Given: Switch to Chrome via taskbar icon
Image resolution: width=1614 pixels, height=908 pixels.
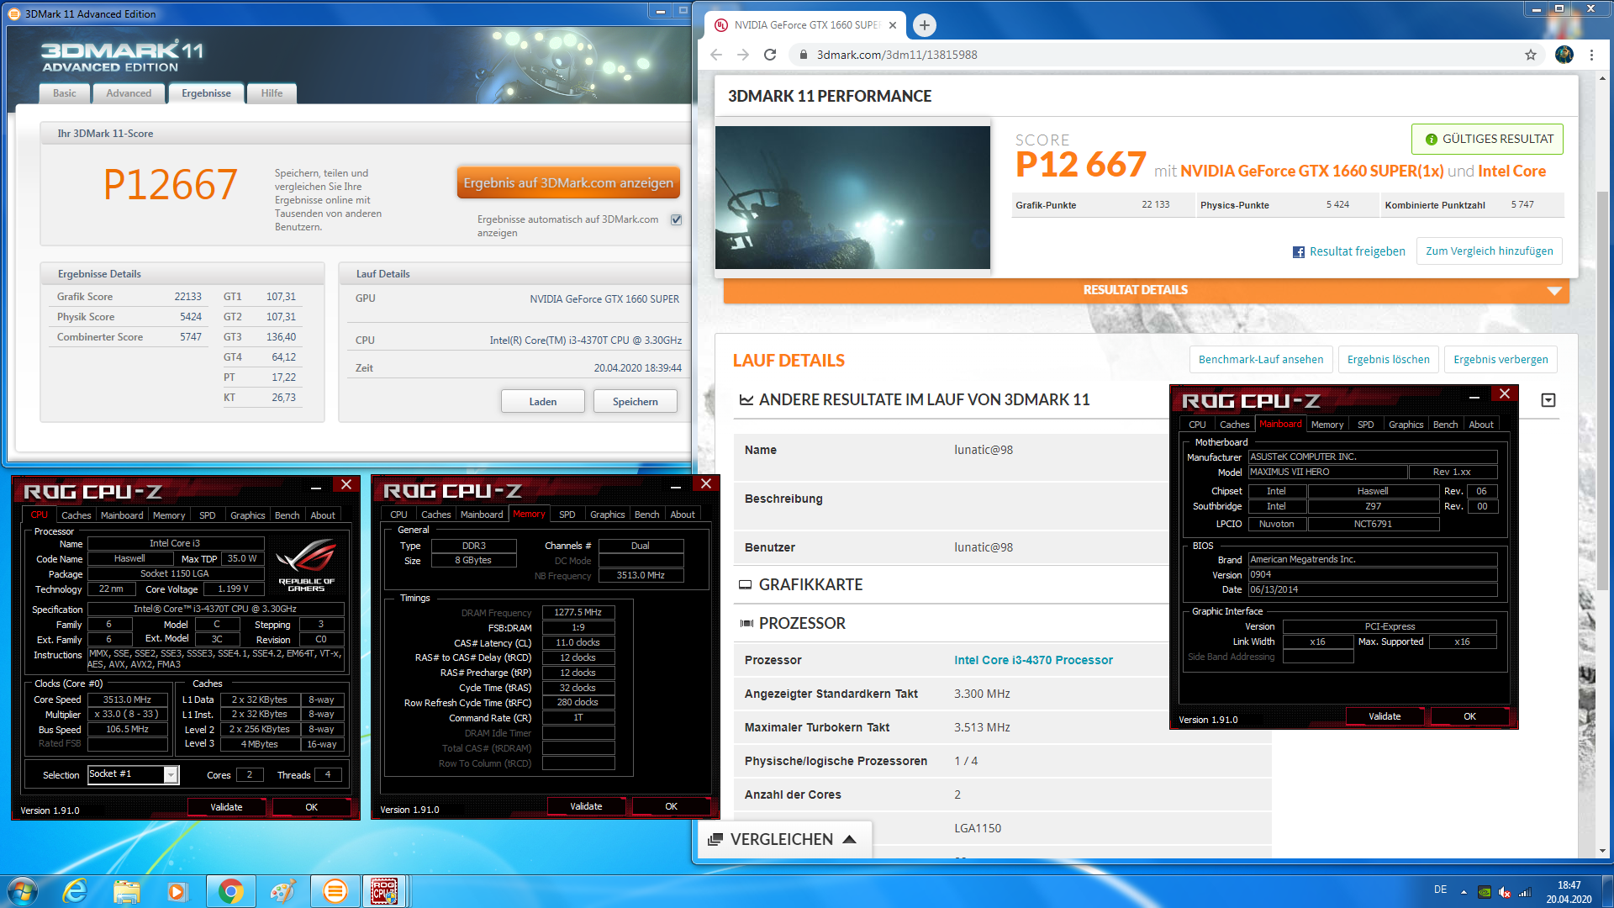Looking at the screenshot, I should [230, 891].
